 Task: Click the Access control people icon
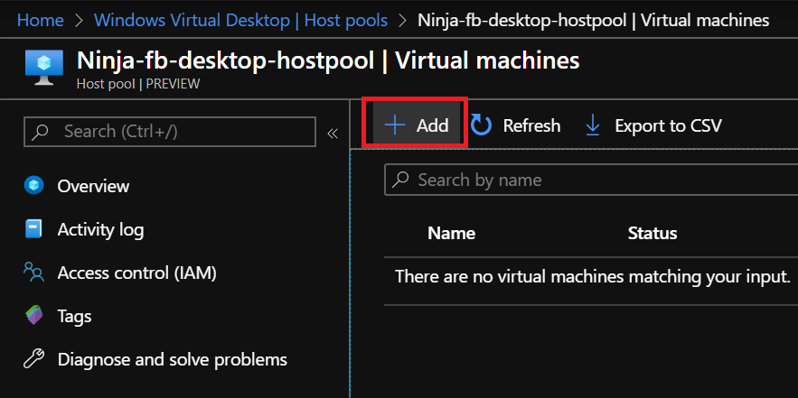(34, 273)
